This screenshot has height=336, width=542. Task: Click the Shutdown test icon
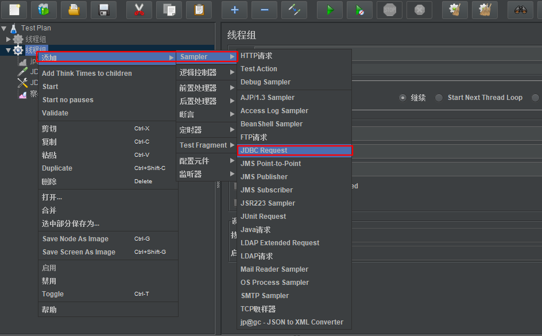[420, 9]
